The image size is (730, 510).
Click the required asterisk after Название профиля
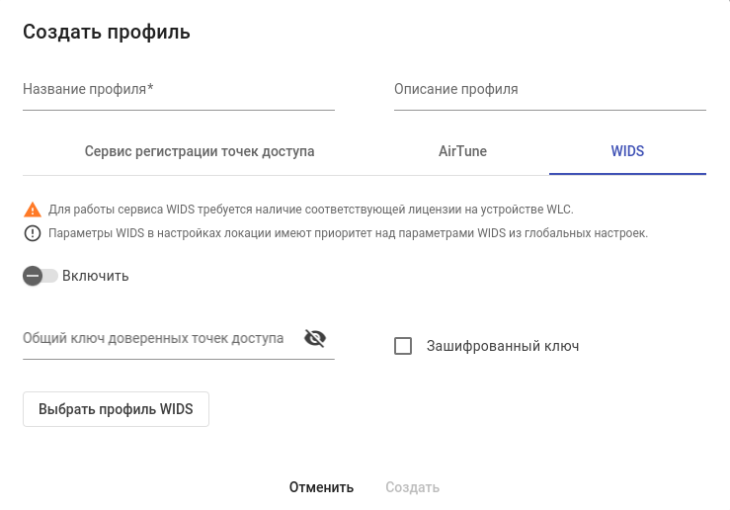(150, 88)
